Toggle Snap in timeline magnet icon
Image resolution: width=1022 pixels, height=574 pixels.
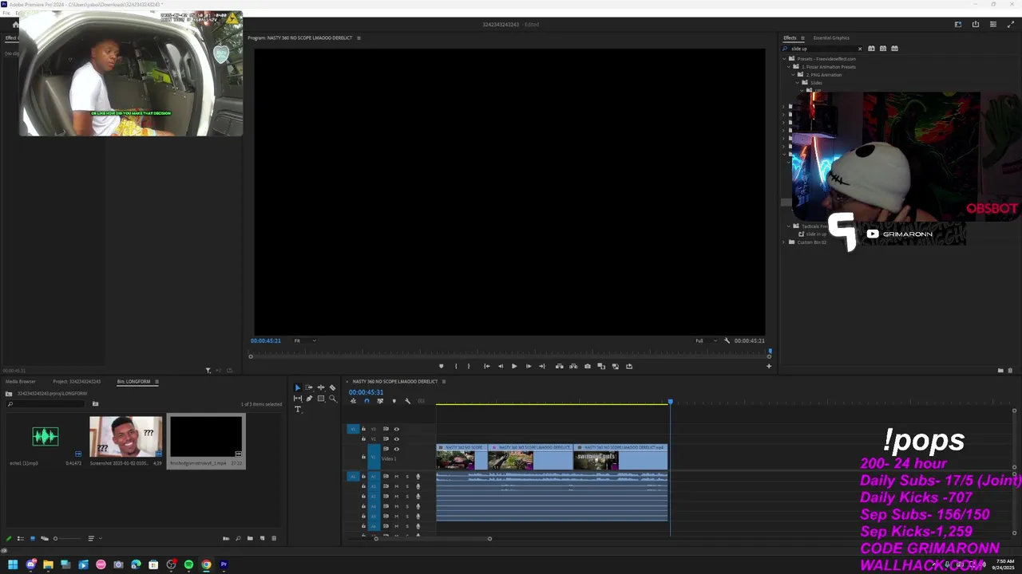pyautogui.click(x=366, y=401)
